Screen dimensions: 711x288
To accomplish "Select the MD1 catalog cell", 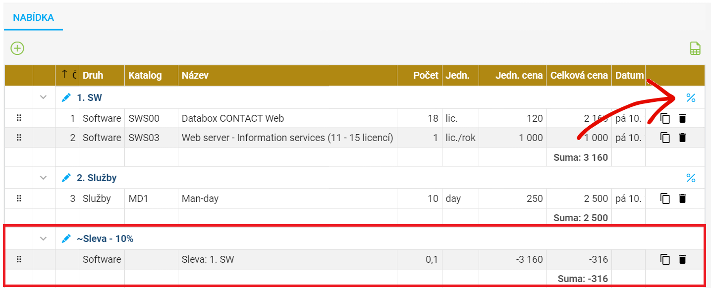I will [x=151, y=198].
